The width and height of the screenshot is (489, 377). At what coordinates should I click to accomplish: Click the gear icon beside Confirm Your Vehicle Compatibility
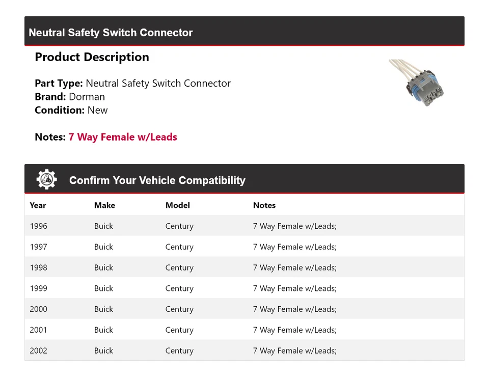(x=46, y=180)
